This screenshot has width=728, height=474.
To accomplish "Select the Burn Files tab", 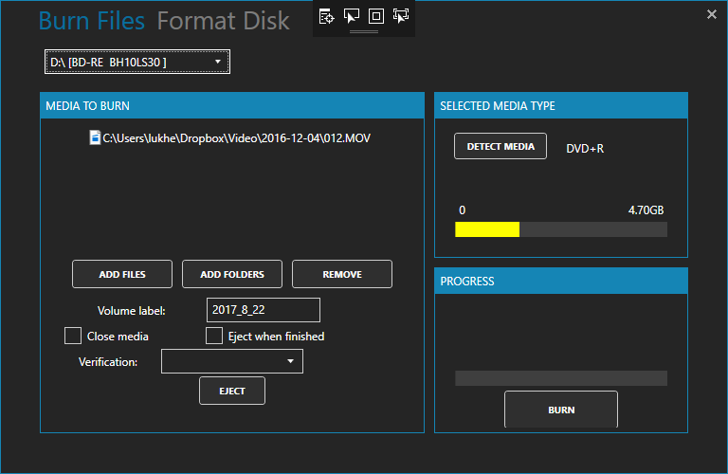I will tap(92, 21).
